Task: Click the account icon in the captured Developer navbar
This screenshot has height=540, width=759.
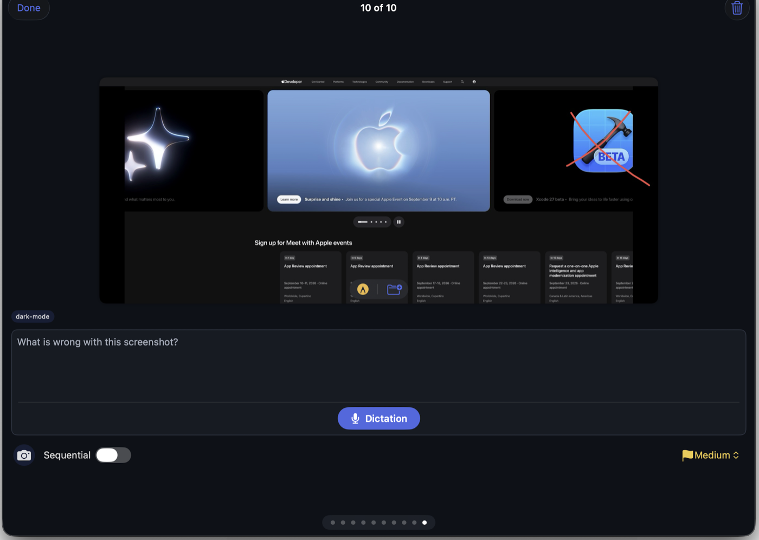Action: (x=474, y=82)
